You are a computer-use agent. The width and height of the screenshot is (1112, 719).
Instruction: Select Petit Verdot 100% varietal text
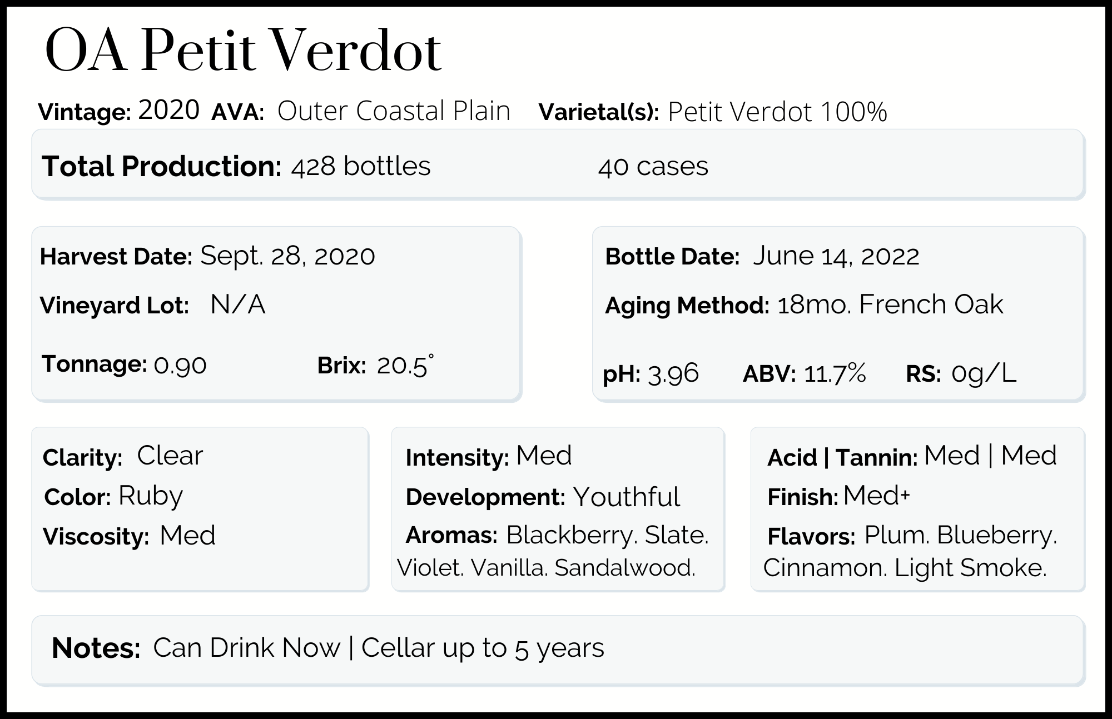(x=777, y=112)
